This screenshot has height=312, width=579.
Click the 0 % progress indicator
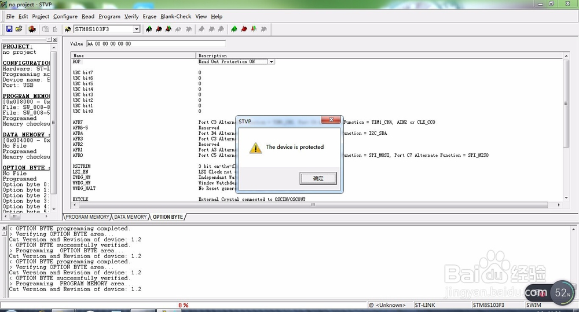[x=183, y=306]
